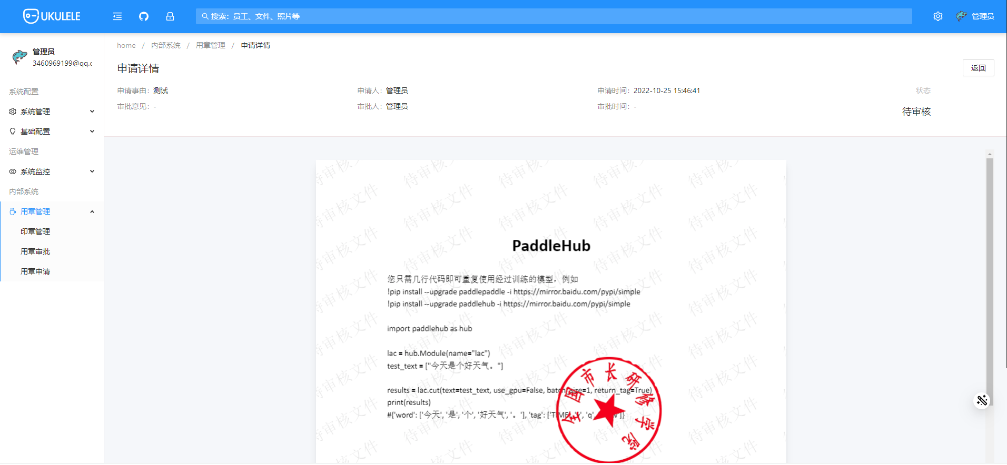This screenshot has width=1007, height=465.
Task: Click the 待审核 status text
Action: point(916,112)
